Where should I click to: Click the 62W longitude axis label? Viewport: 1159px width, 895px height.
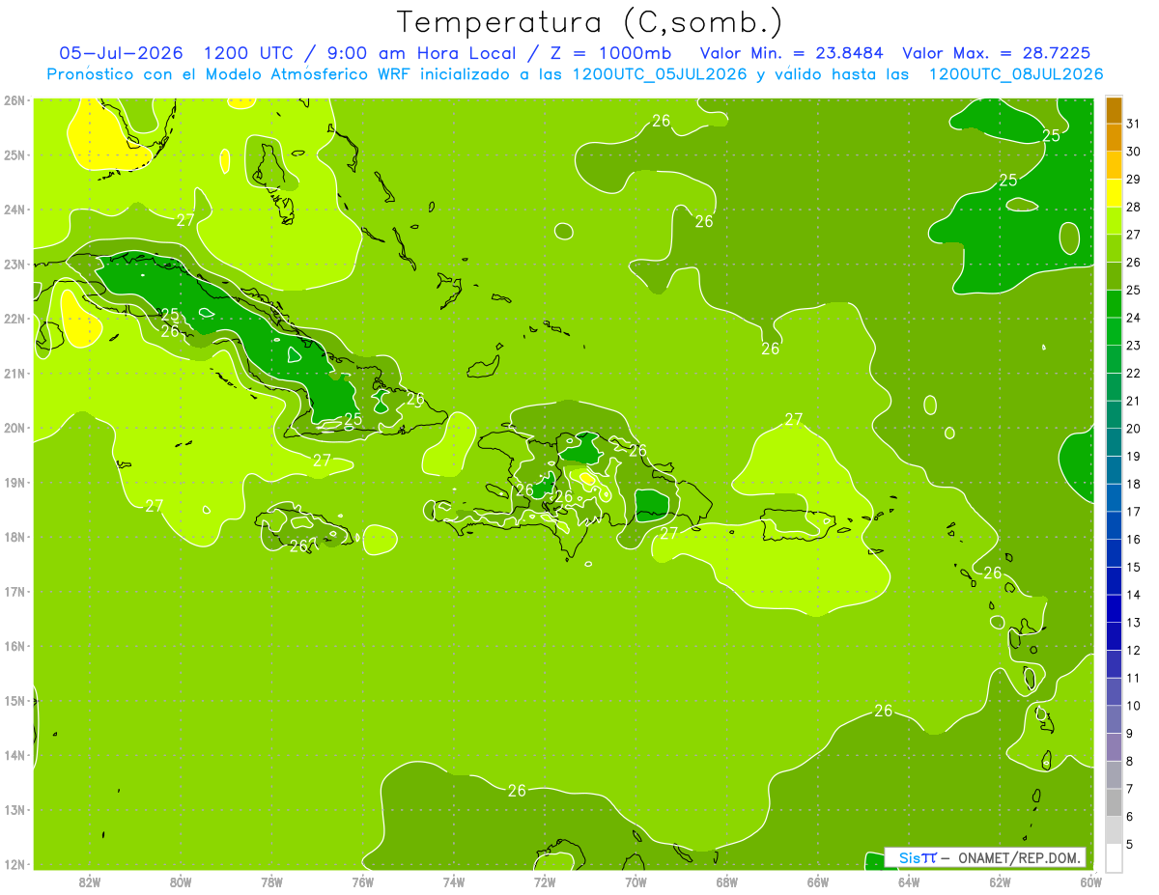(1000, 881)
